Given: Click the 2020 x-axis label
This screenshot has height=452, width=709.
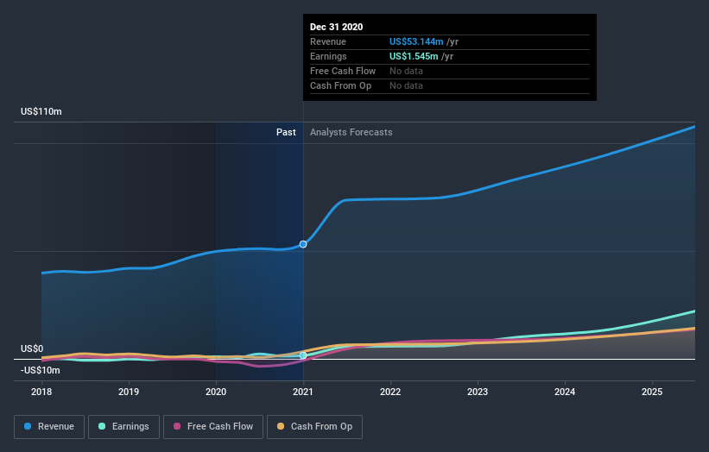Looking at the screenshot, I should pos(216,392).
